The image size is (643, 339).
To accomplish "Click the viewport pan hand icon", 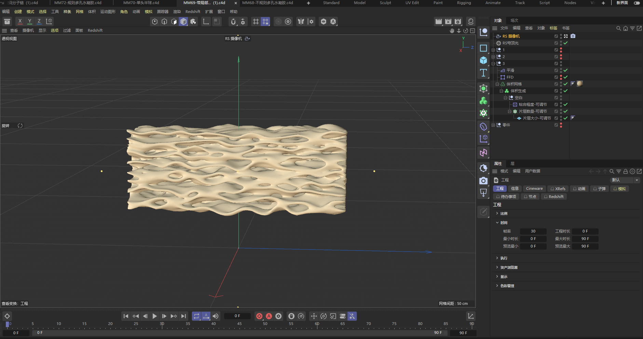I will tap(452, 31).
